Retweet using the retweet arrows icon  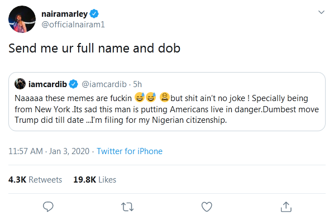click(x=127, y=207)
